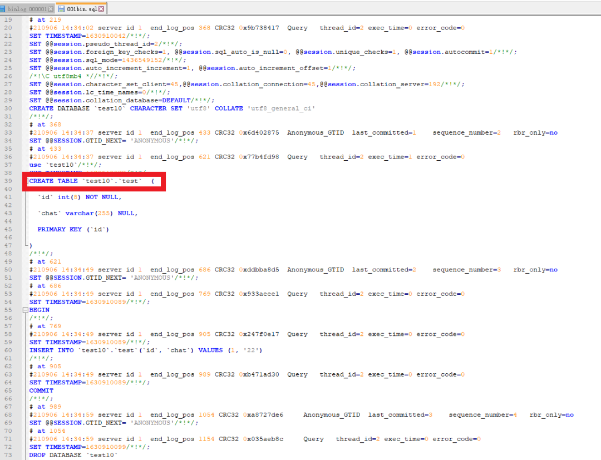The image size is (601, 460).
Task: Click the lc_time_names=0 line
Action: point(100,92)
